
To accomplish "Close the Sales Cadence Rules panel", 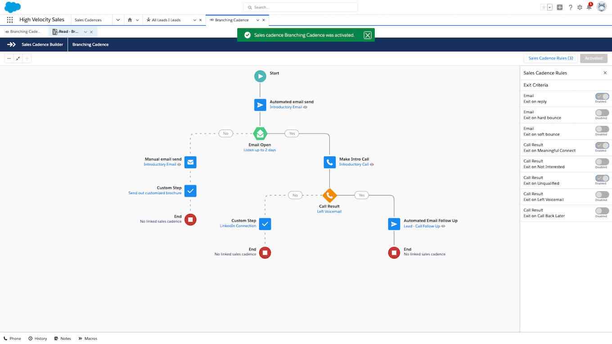I will (x=605, y=73).
